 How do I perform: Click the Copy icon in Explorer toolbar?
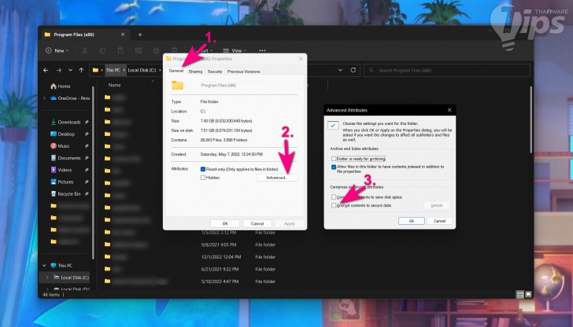click(x=102, y=51)
